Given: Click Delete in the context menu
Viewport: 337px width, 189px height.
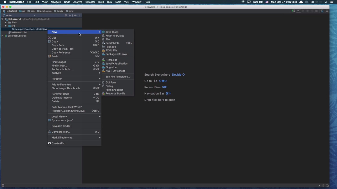Looking at the screenshot, I should point(75,101).
